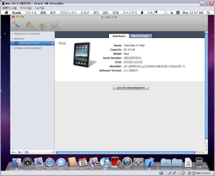Open Preview from the Dock
Viewport: 215px width, 176px height.
pyautogui.click(x=94, y=162)
